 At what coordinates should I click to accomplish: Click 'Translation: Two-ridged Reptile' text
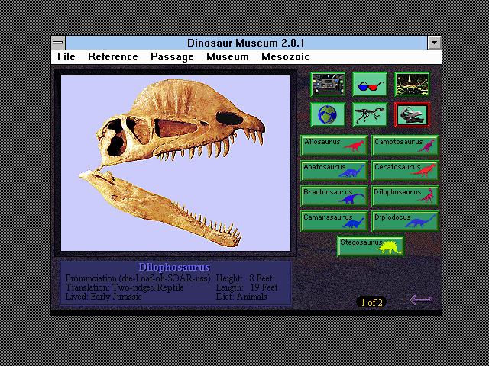[x=125, y=287]
